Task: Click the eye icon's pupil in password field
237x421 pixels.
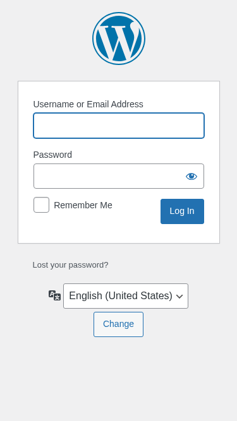Action: point(191,176)
